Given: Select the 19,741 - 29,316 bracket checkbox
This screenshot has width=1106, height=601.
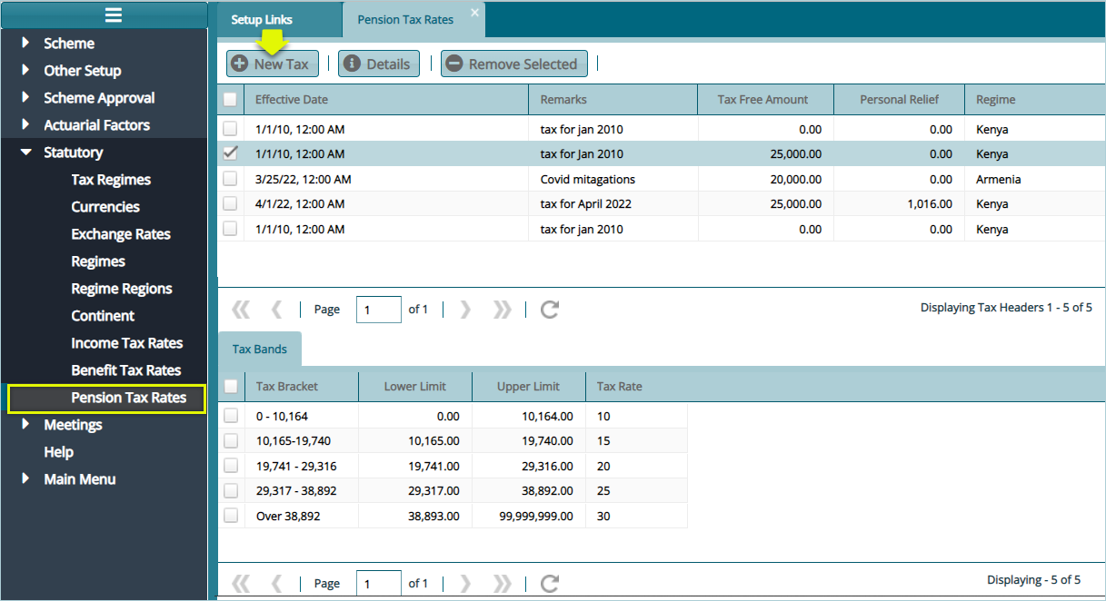Looking at the screenshot, I should pyautogui.click(x=231, y=466).
